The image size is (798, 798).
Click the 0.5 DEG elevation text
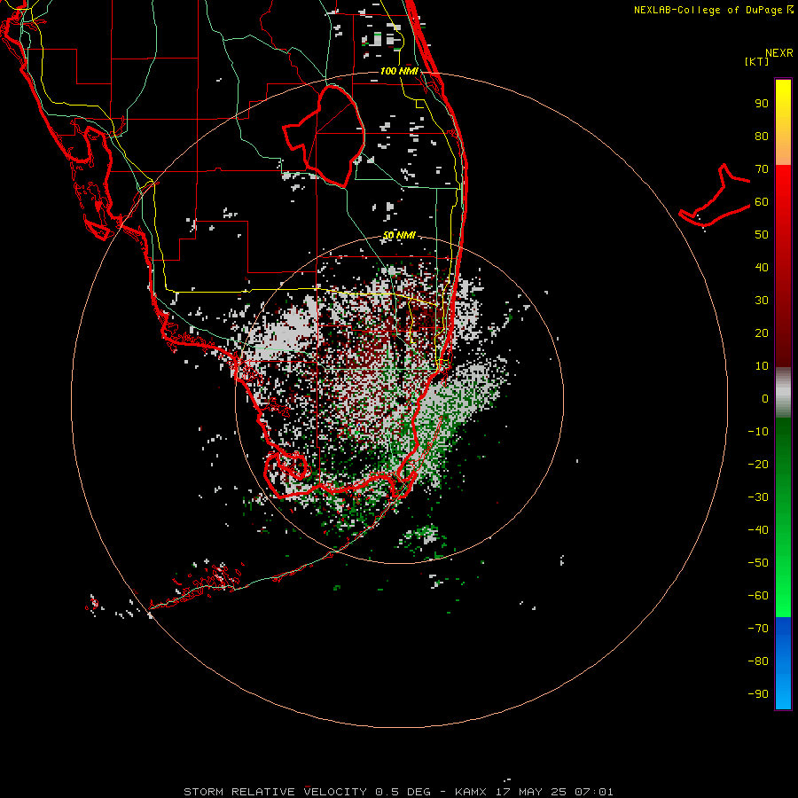pyautogui.click(x=403, y=792)
